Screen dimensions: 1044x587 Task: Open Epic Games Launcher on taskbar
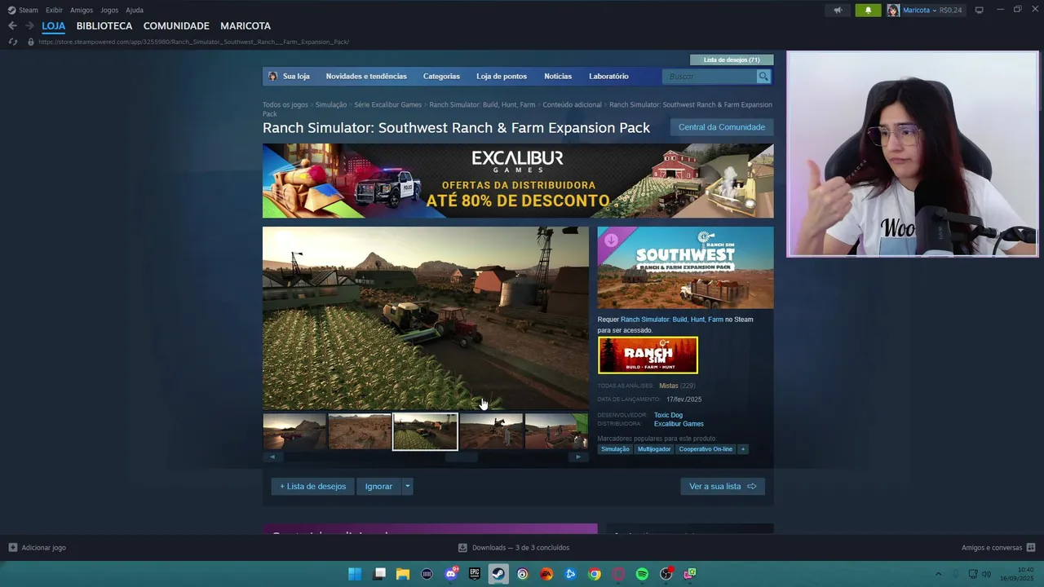(x=475, y=574)
